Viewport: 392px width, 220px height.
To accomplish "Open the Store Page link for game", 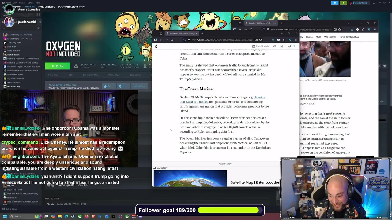I will click(53, 75).
